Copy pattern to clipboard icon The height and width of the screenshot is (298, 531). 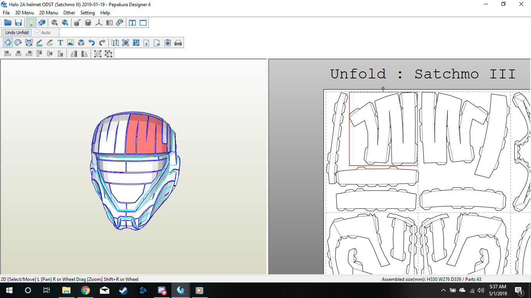168,43
